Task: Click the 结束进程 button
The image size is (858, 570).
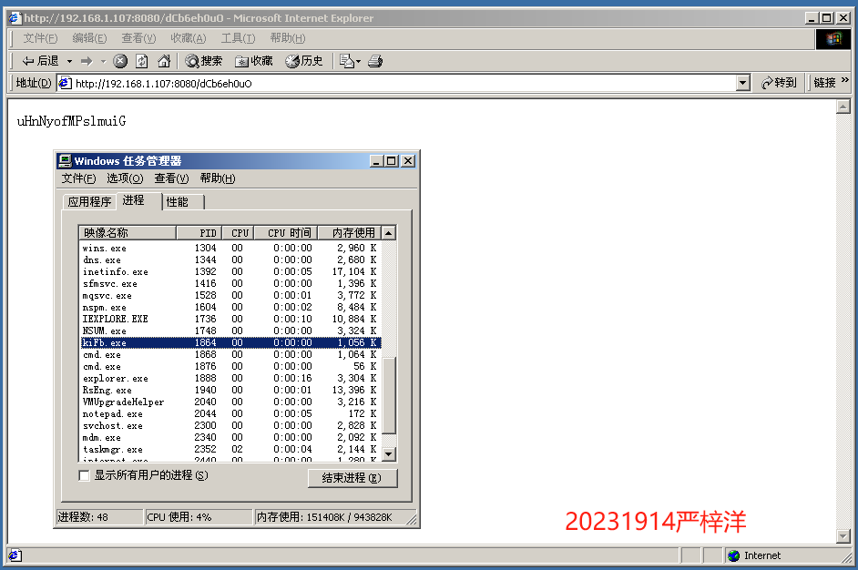Action: 352,478
